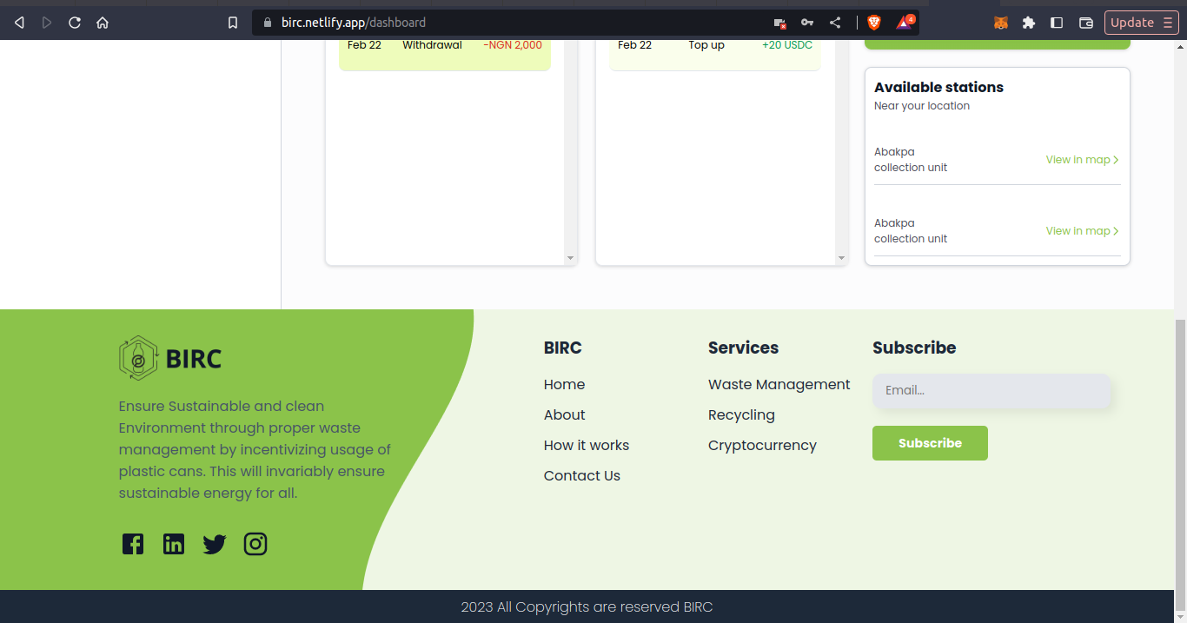Click the password key icon in address bar
This screenshot has width=1187, height=623.
point(807,22)
